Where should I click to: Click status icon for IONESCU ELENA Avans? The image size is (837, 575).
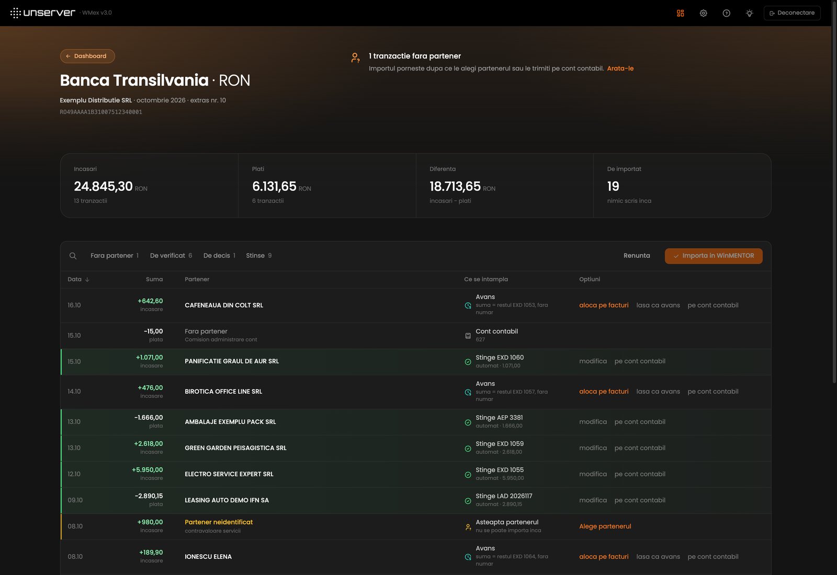click(468, 557)
